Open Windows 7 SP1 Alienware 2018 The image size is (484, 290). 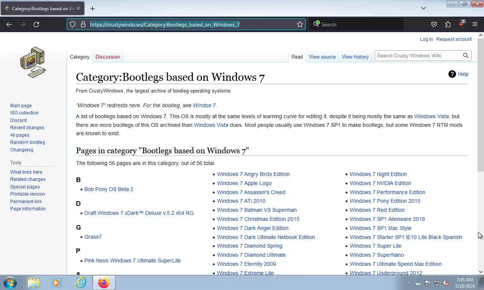(387, 219)
